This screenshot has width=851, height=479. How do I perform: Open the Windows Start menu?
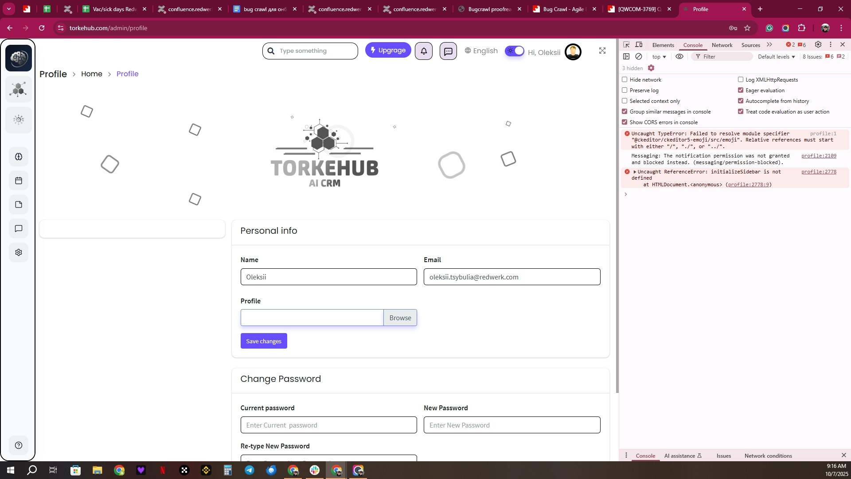(x=11, y=470)
